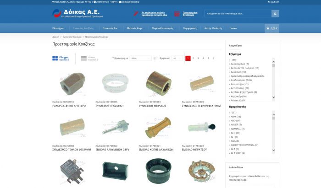Open ΣΥΝΔΕΣΜΟΣ ΜΠΡΟΝΖΕ product image
This screenshot has height=188, width=321.
(x=159, y=84)
